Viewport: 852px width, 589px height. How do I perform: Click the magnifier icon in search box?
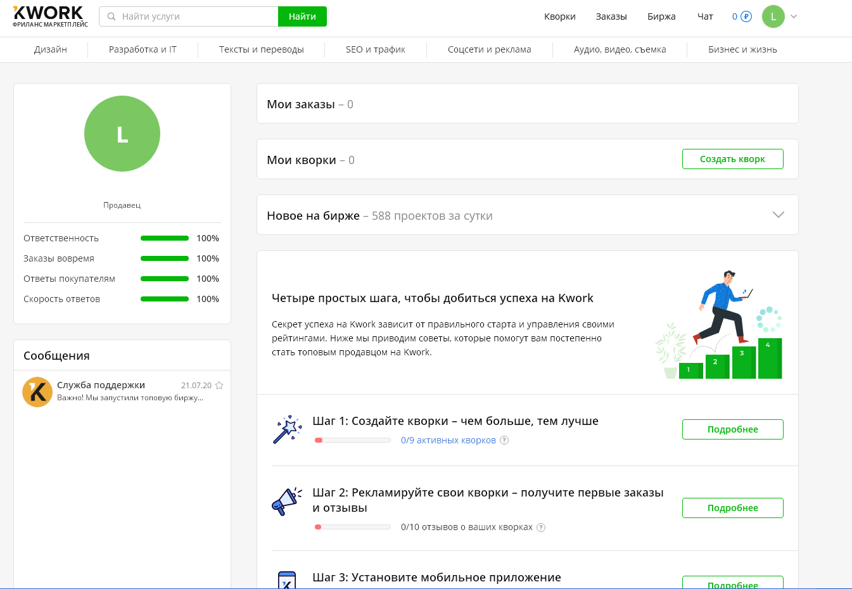[111, 16]
